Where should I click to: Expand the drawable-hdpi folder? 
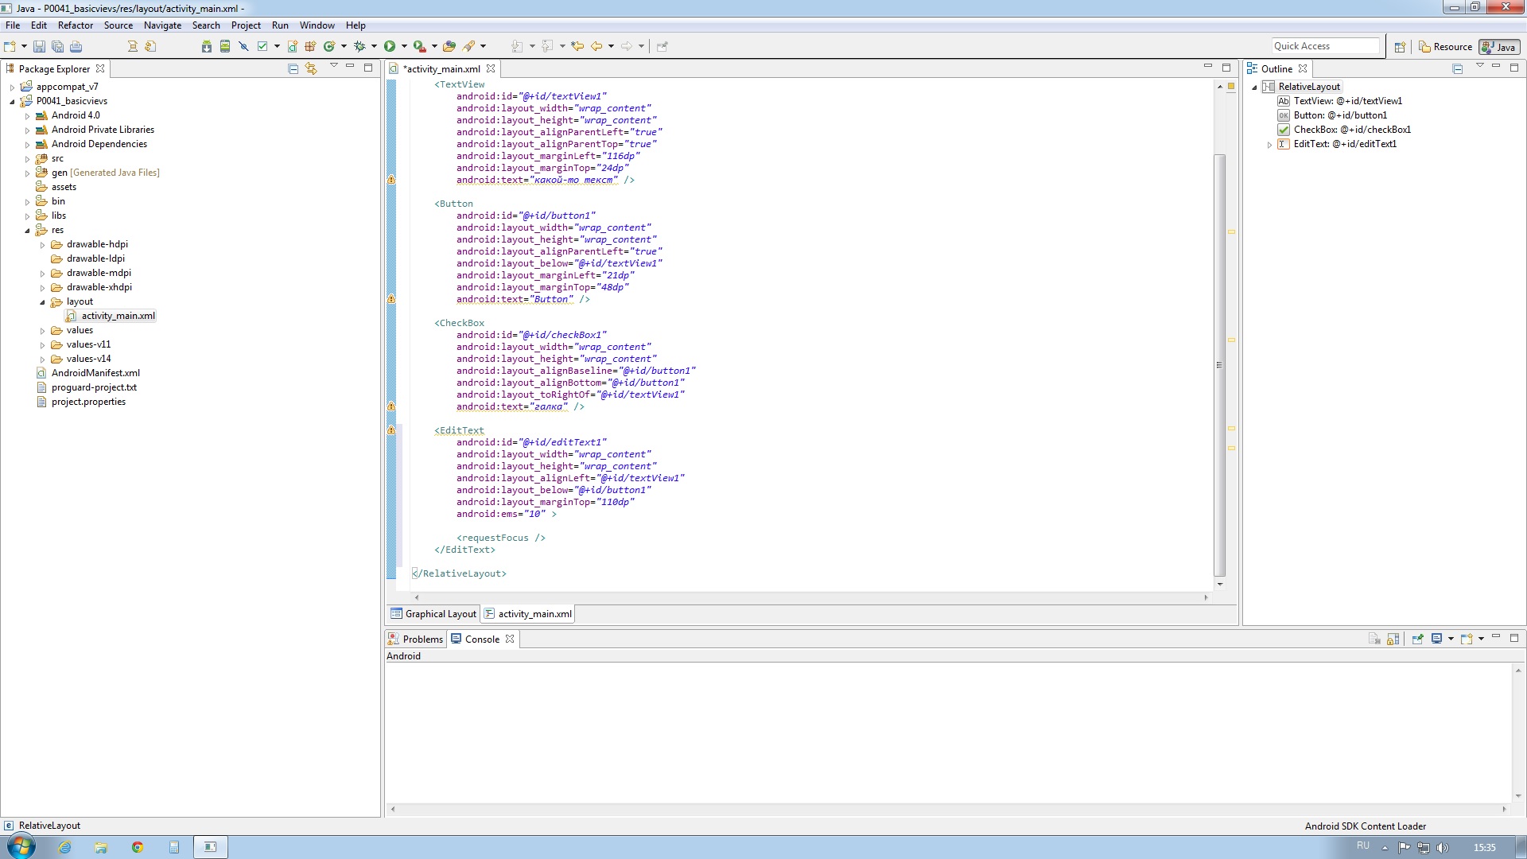[x=42, y=245]
